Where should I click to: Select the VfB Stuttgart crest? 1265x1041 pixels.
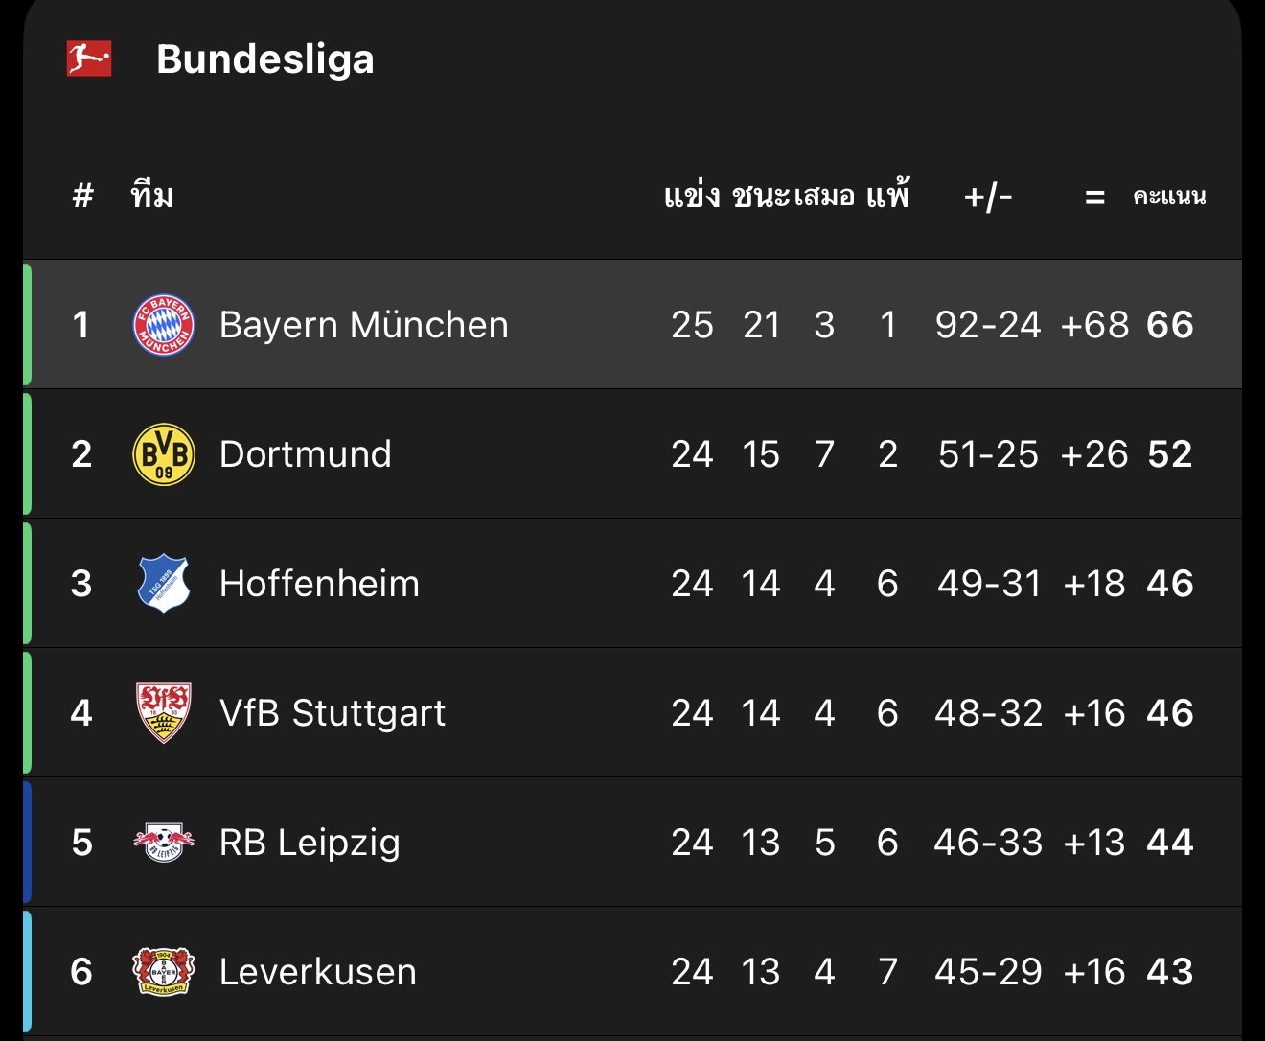click(x=163, y=713)
